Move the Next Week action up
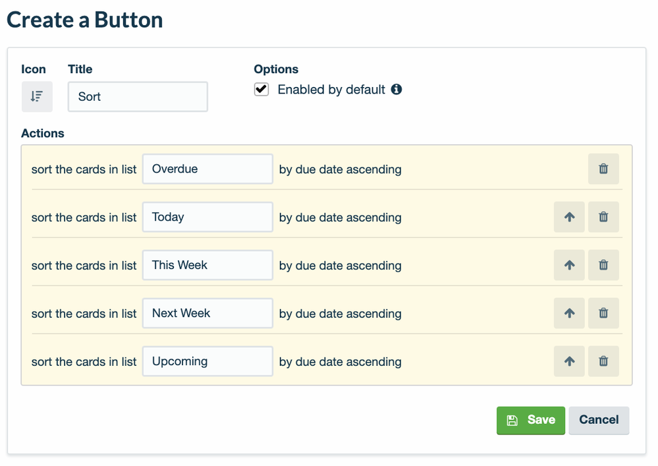Screen dimensions: 658x466 [x=570, y=313]
